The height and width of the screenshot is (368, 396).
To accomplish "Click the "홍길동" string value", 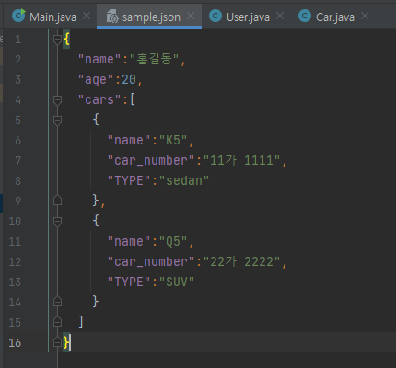I will coord(154,59).
